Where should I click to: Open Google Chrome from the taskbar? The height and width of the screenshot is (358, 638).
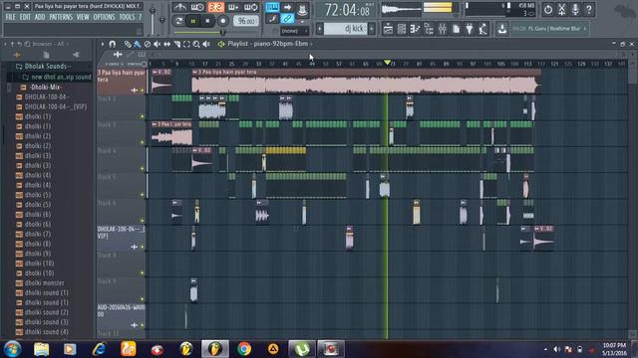[x=244, y=349]
